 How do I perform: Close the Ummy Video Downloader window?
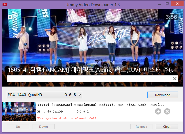[177, 3]
